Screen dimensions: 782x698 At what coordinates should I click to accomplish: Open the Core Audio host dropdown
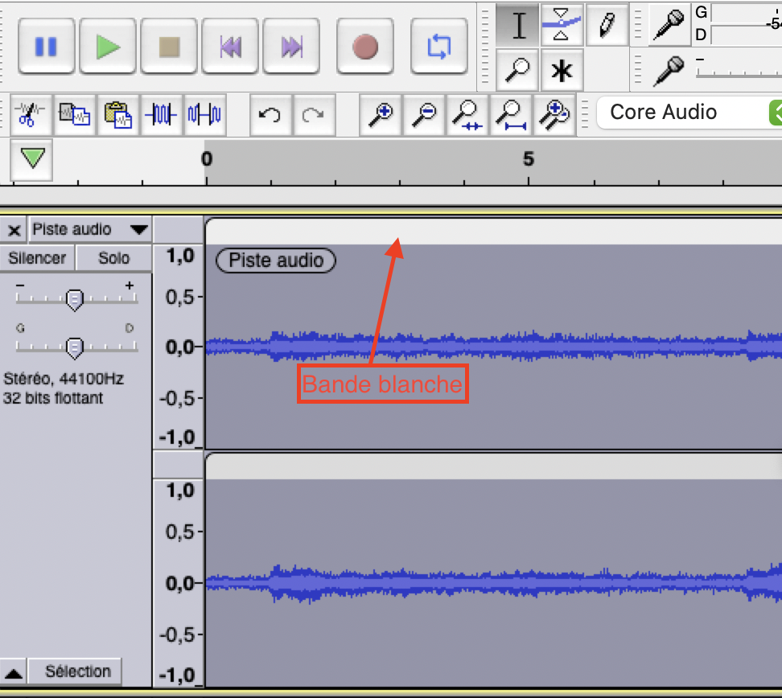click(688, 113)
